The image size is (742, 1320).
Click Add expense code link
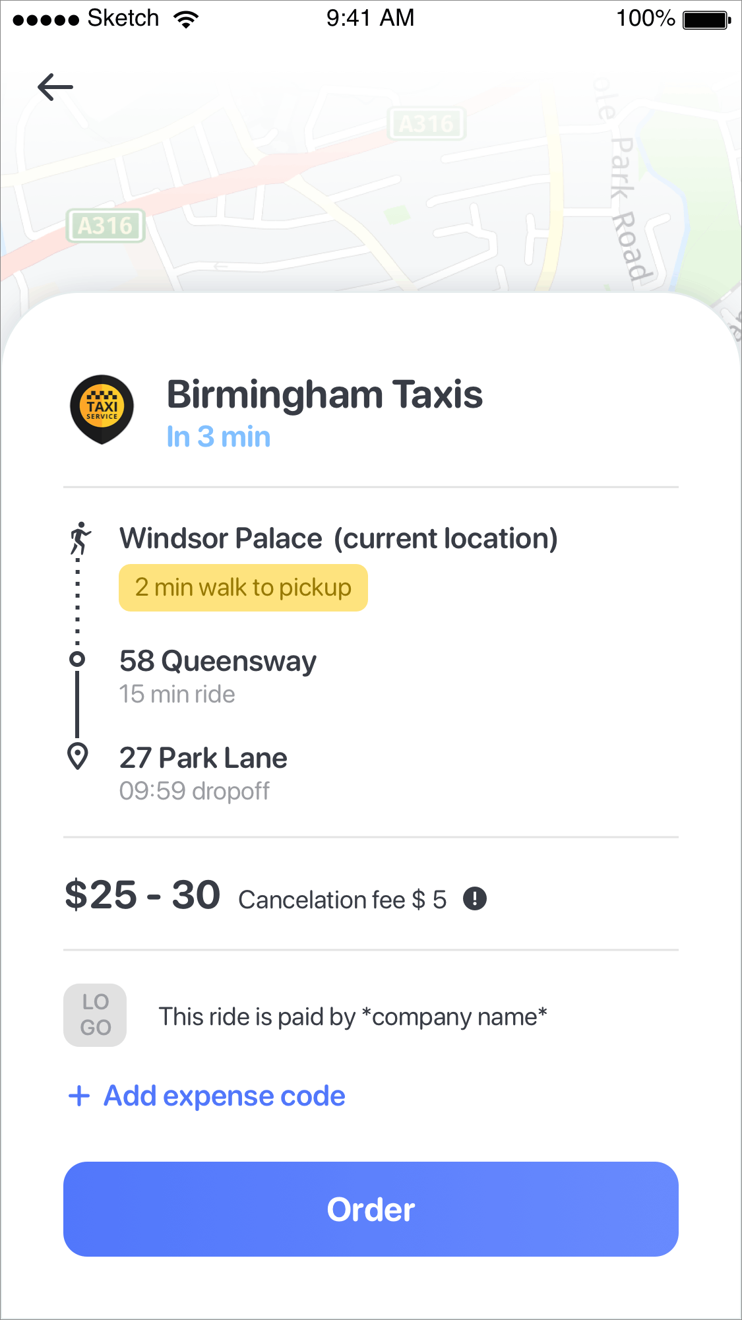[x=224, y=1096]
